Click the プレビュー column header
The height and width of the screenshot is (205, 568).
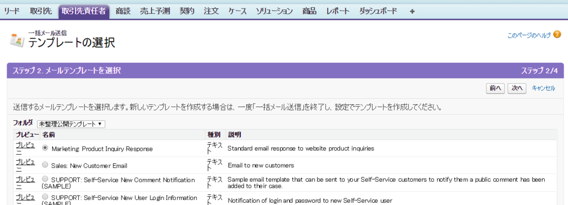coord(27,135)
